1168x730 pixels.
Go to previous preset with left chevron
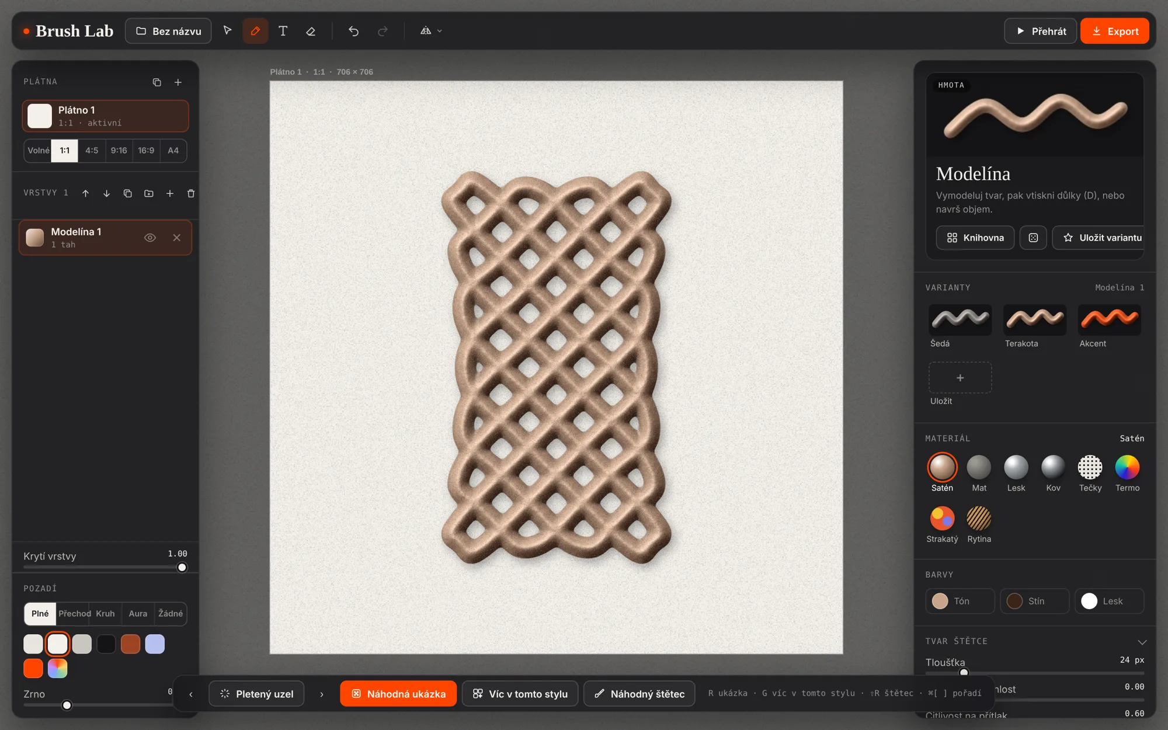[x=191, y=694]
